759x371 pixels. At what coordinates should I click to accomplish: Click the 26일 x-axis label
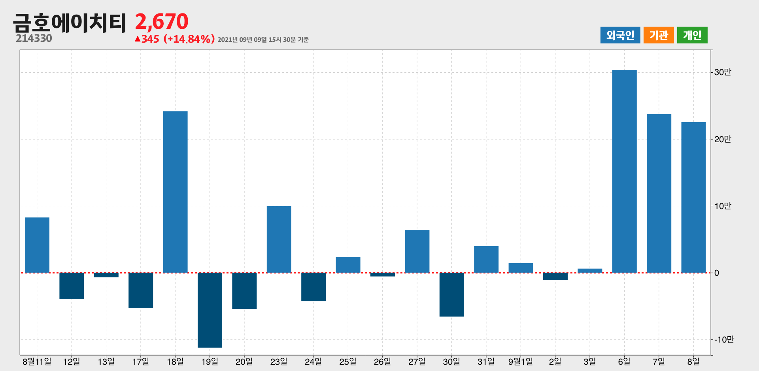point(383,362)
